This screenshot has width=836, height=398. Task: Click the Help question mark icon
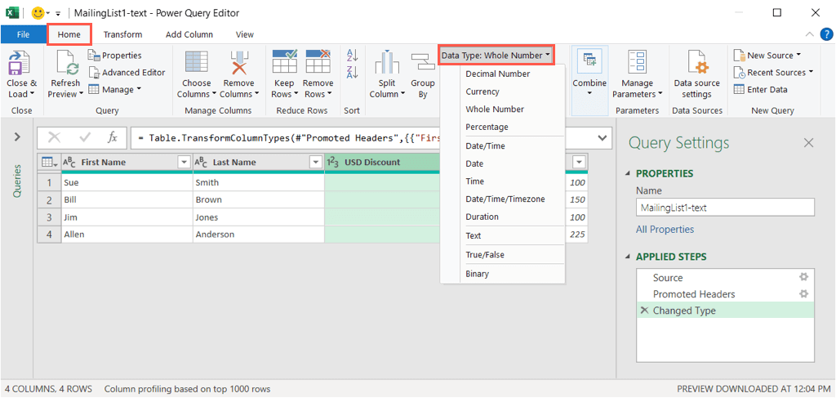(826, 34)
